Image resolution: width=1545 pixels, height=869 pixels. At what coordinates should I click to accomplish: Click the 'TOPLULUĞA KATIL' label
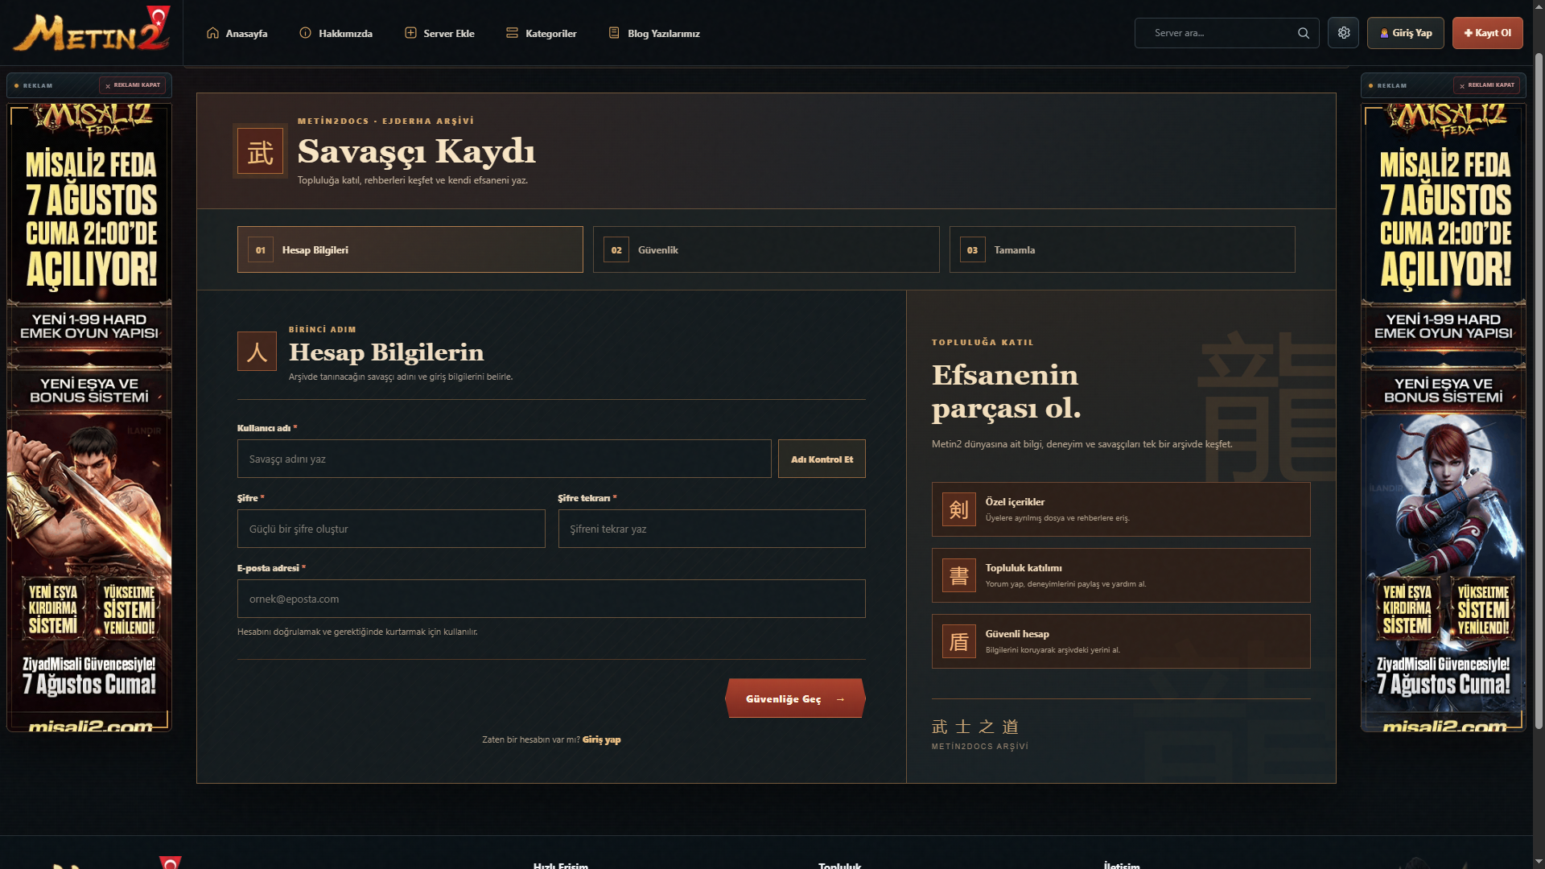983,342
